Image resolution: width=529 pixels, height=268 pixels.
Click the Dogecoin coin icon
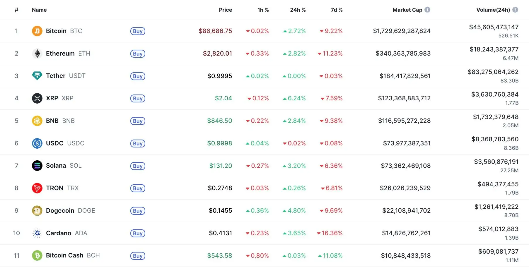37,210
